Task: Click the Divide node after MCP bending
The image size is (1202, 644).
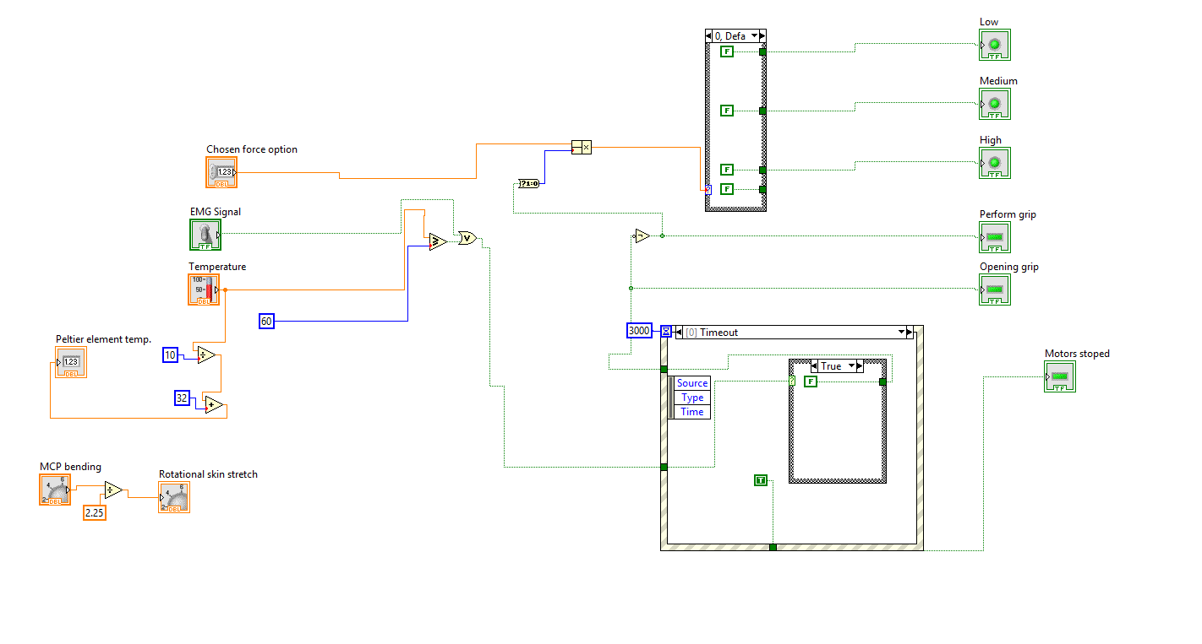Action: coord(113,490)
